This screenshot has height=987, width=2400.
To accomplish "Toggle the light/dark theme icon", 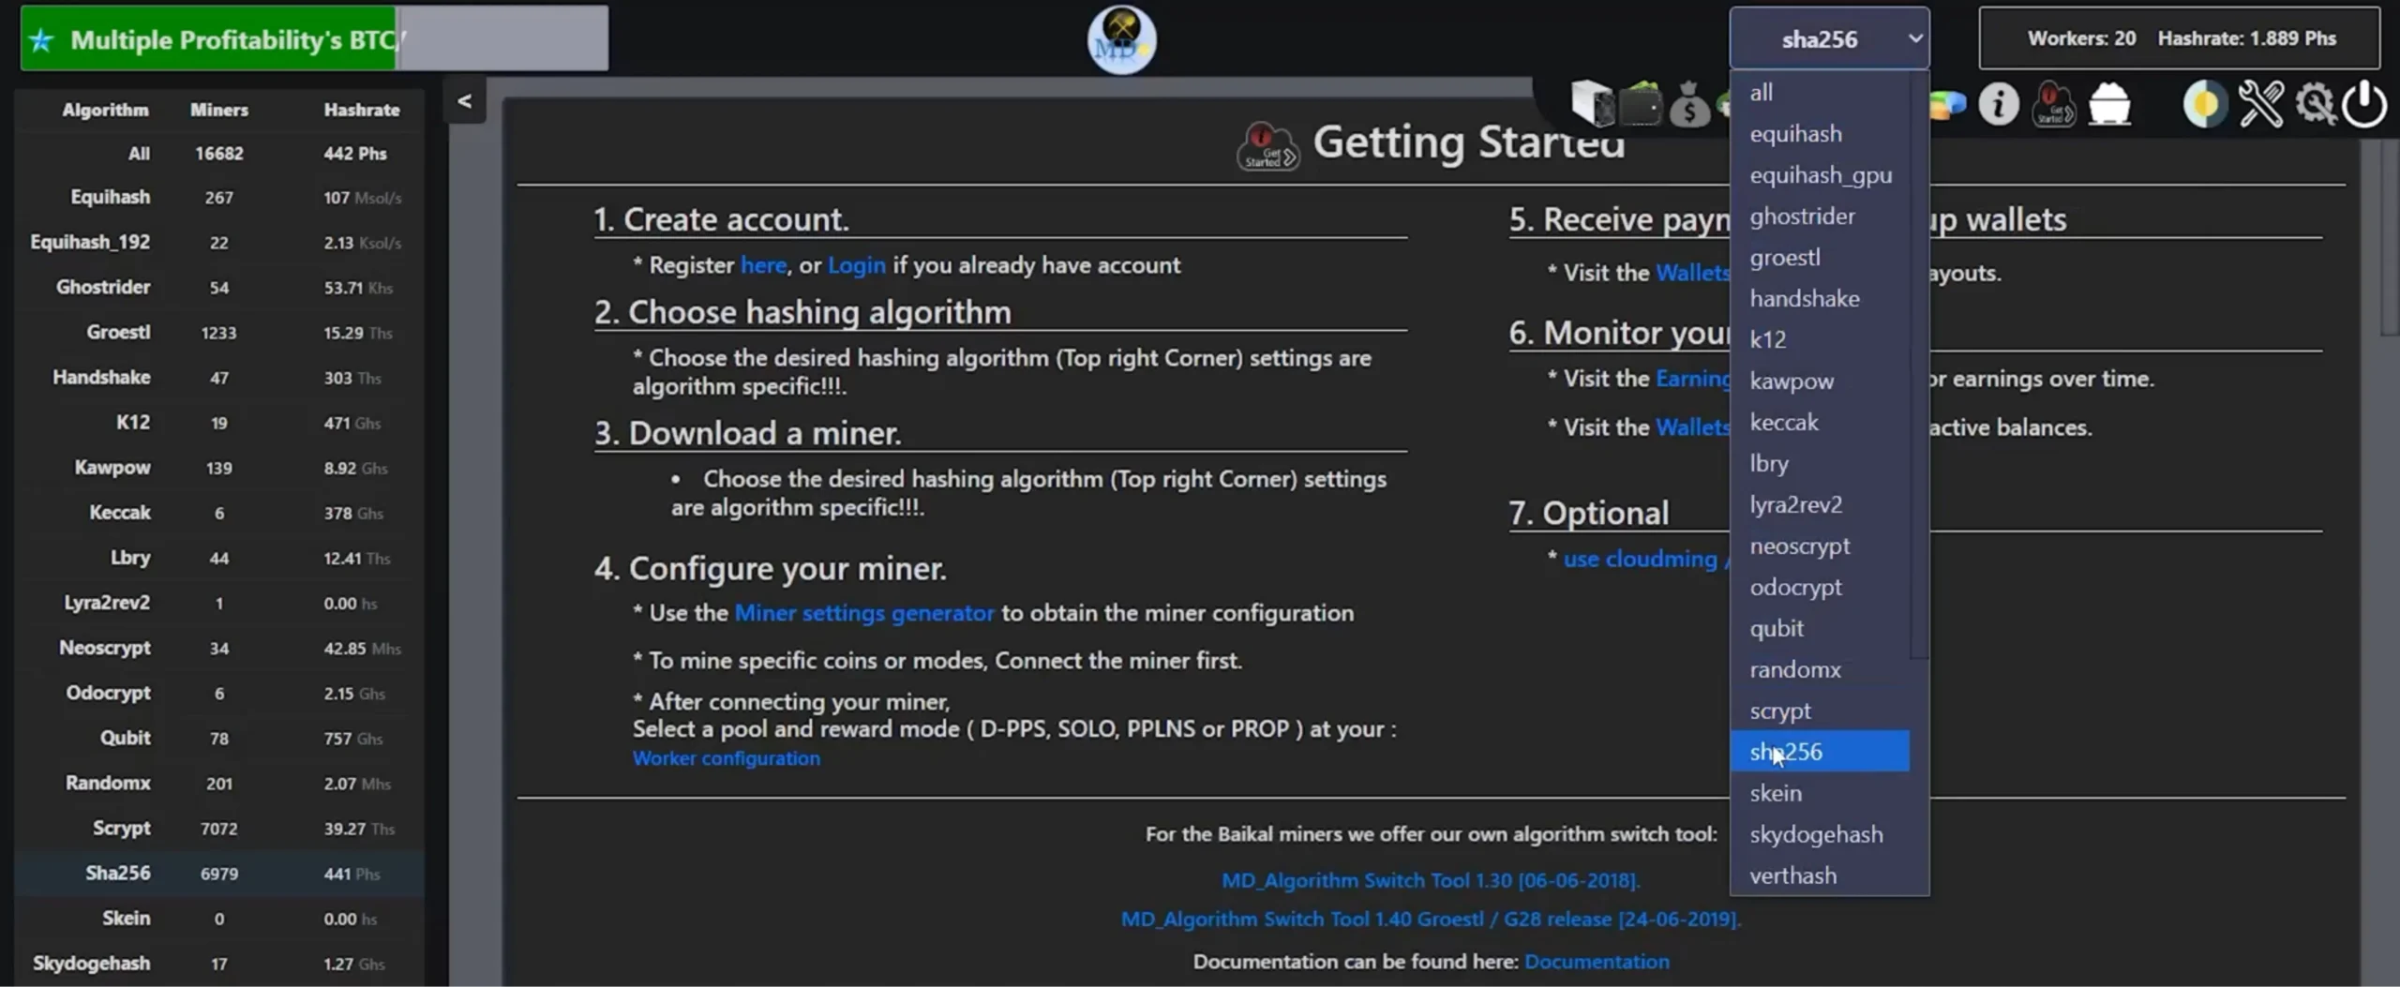I will pyautogui.click(x=2204, y=103).
